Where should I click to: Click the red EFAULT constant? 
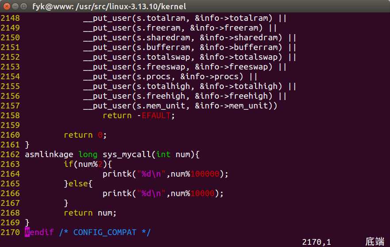[156, 116]
